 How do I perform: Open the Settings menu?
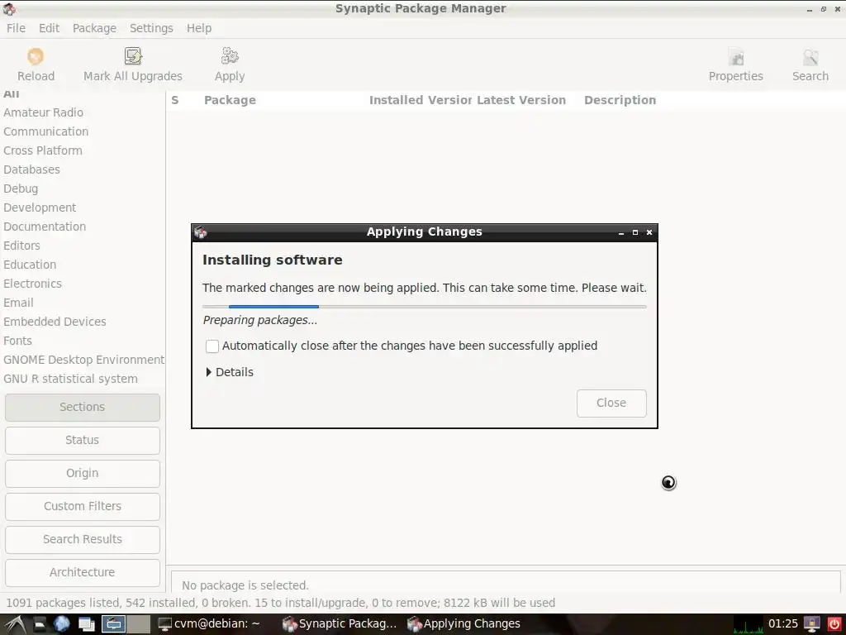click(x=151, y=28)
